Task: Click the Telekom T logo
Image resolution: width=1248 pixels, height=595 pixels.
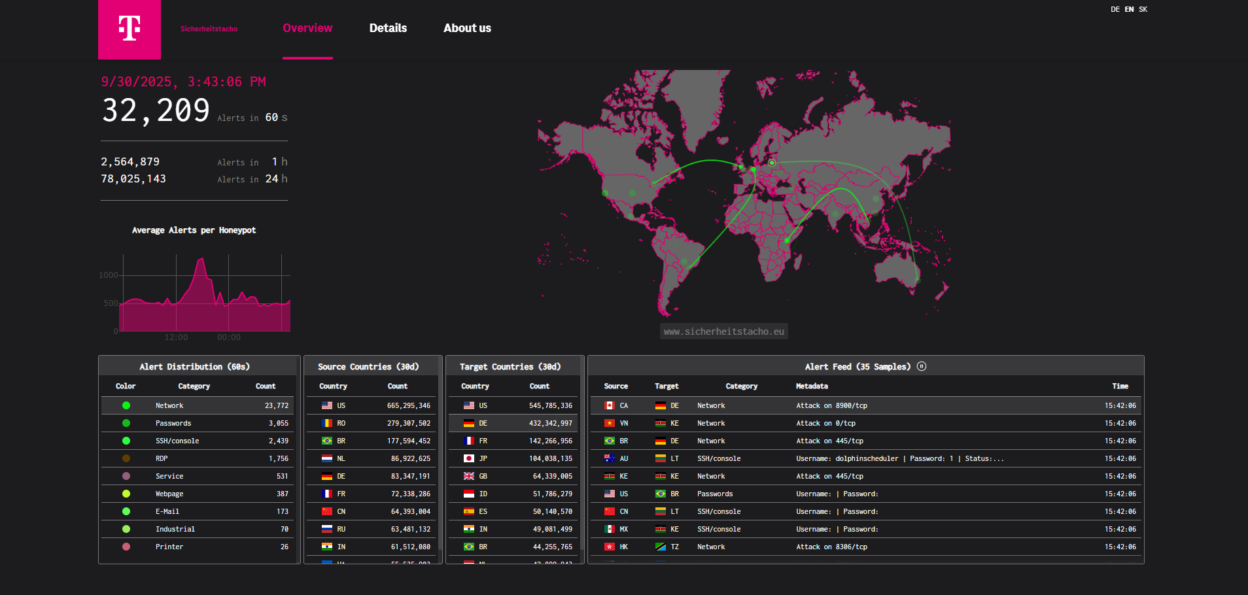Action: point(129,29)
